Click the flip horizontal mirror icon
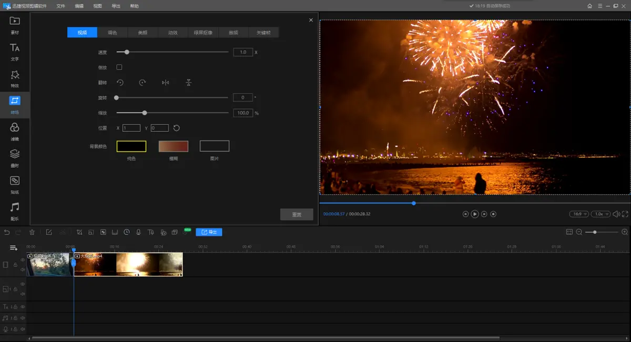 tap(166, 83)
